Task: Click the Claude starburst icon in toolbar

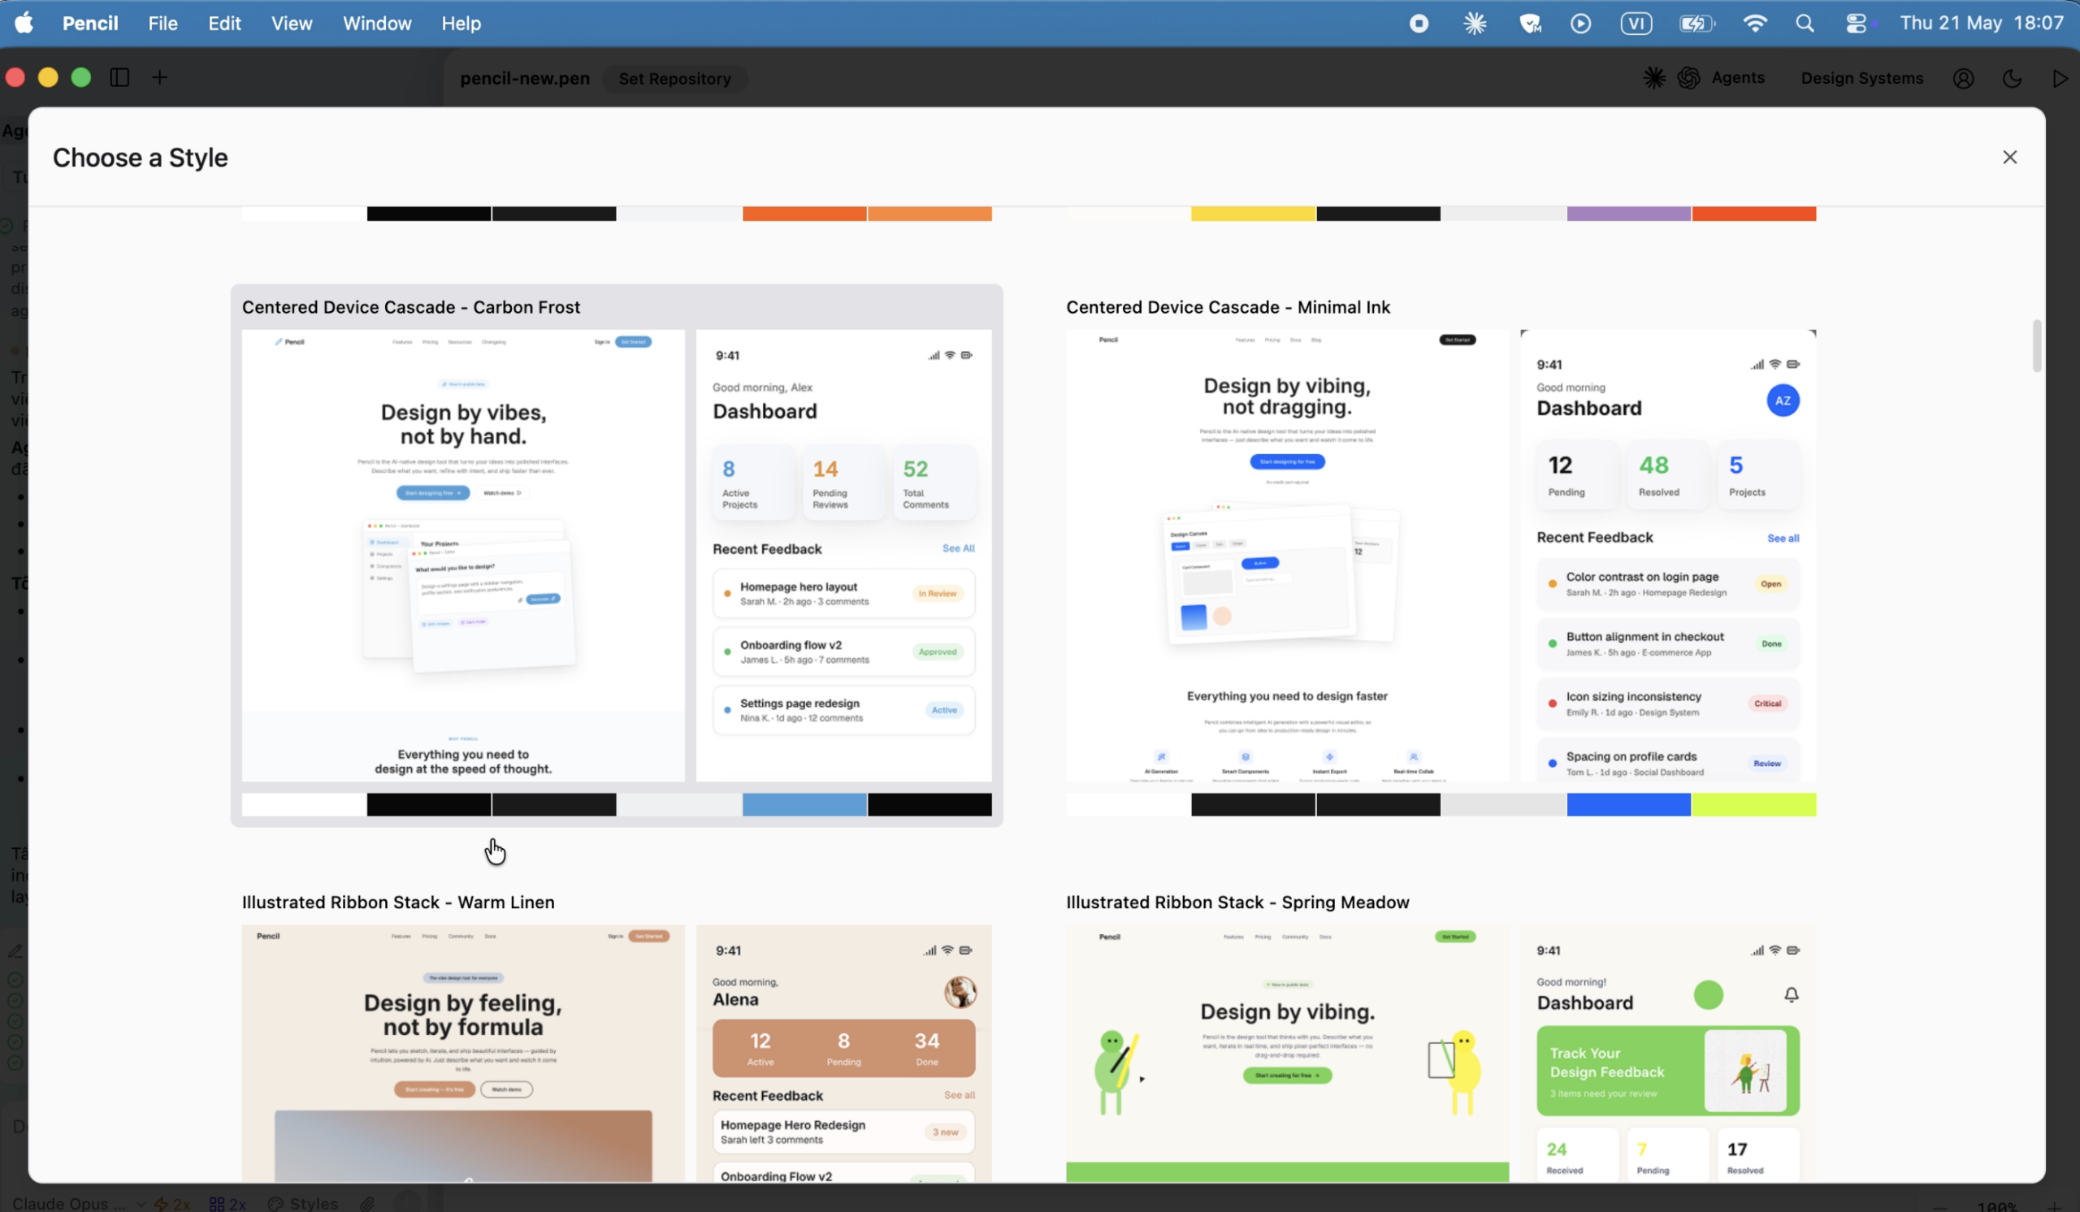Action: pyautogui.click(x=1653, y=77)
